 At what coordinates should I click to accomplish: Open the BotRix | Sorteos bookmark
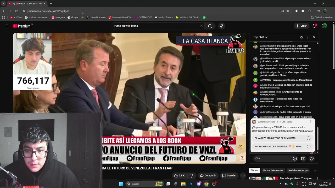[164, 17]
